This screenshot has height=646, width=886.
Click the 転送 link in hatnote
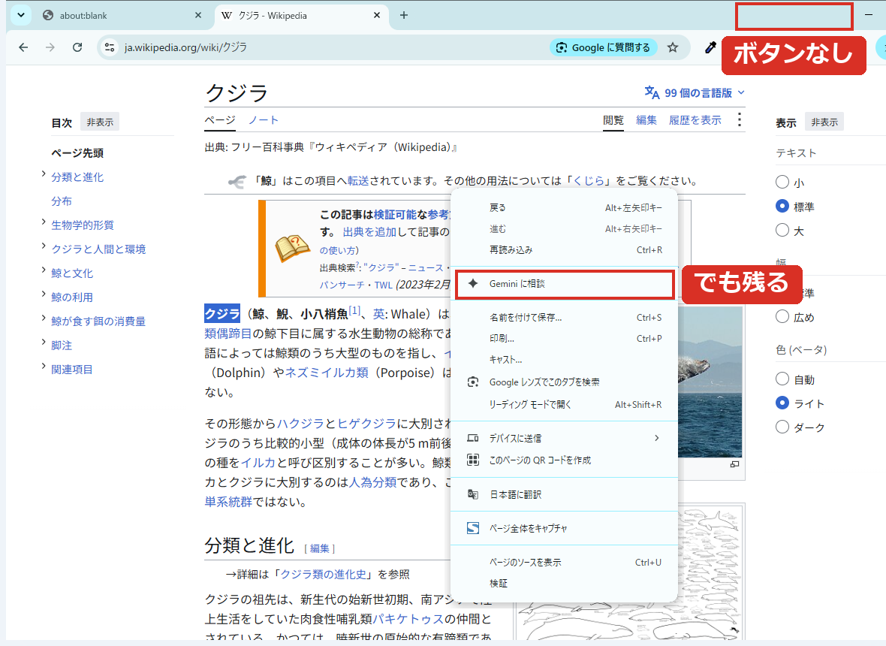357,181
